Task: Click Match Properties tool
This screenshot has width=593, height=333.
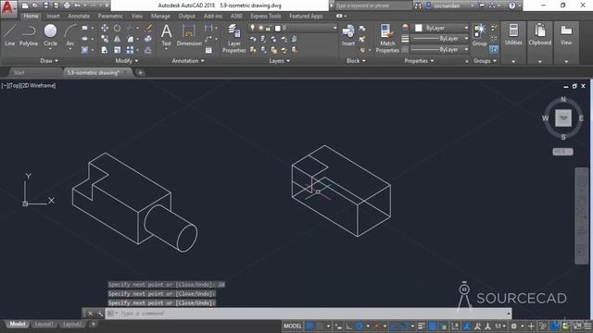Action: (x=387, y=38)
